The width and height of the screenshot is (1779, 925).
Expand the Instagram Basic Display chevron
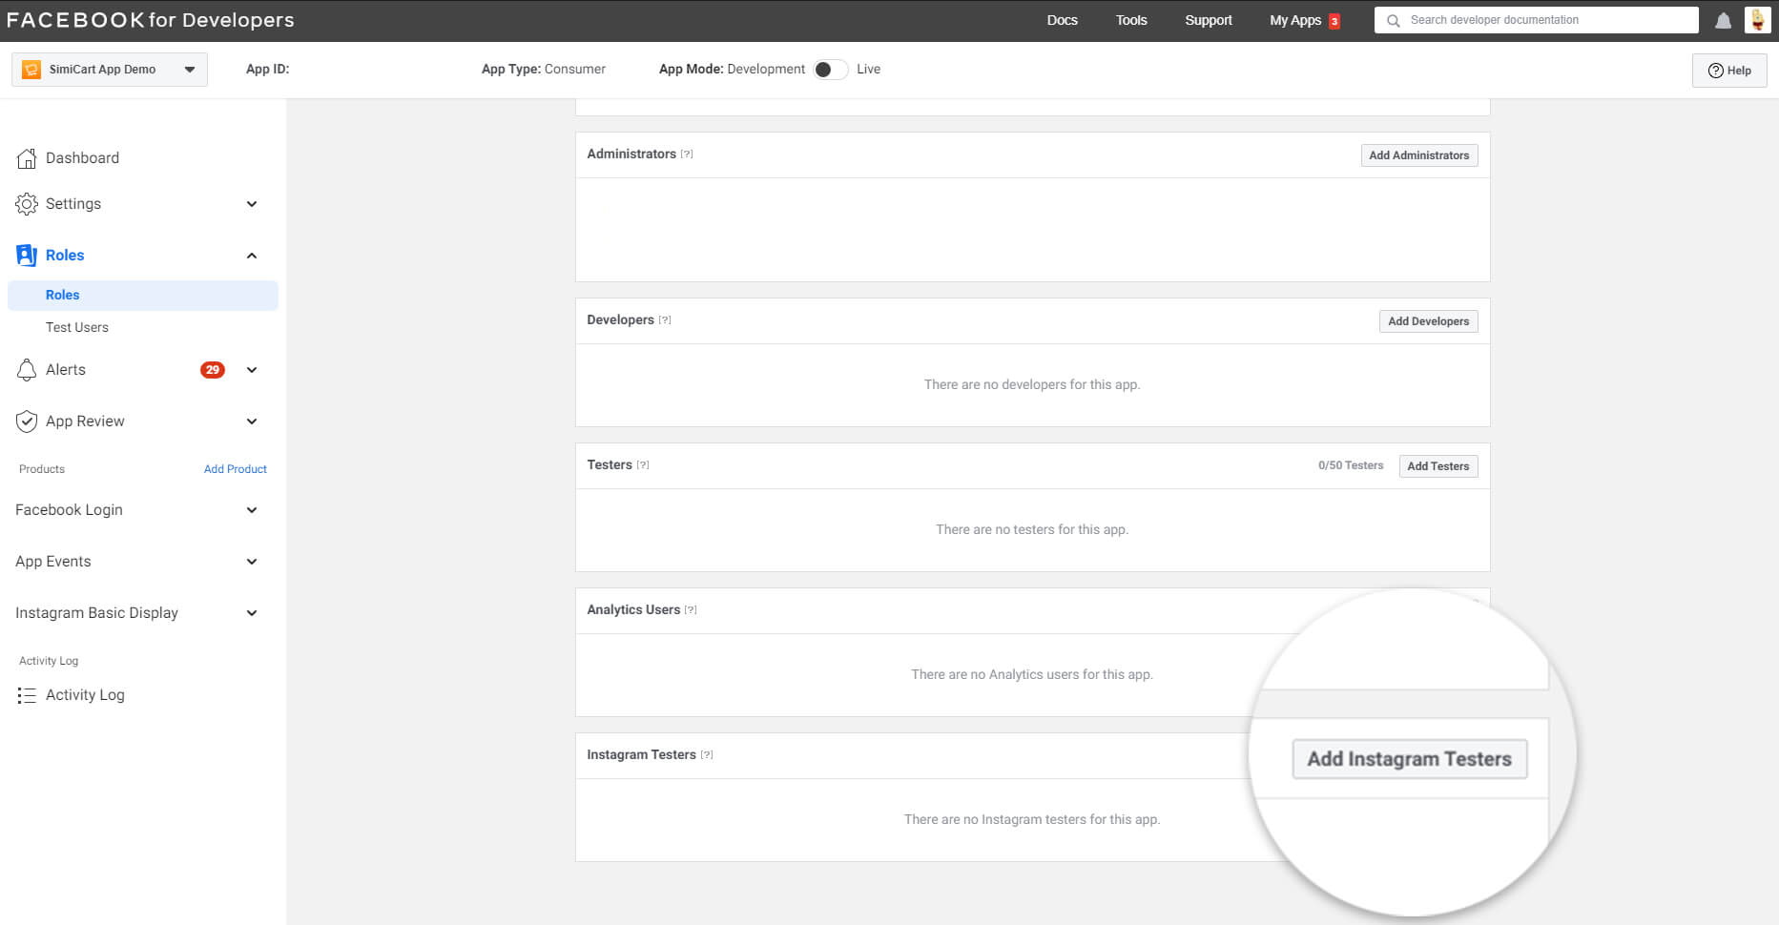[x=252, y=613]
